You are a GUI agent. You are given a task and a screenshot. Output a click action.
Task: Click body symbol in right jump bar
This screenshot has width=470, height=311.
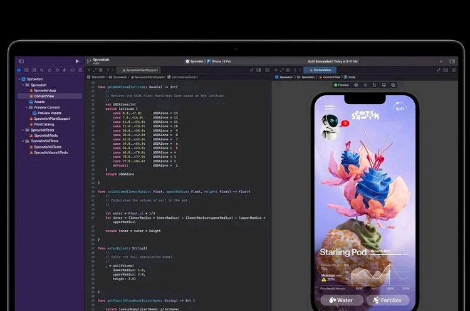pos(350,77)
